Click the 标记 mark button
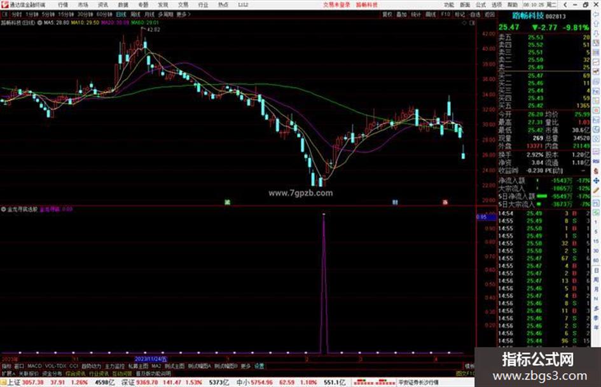Viewport: 601px width, 387px height. click(460, 14)
